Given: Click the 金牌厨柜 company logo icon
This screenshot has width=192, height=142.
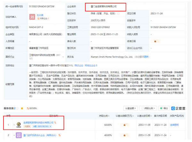Looking at the screenshot, I should 19,125.
